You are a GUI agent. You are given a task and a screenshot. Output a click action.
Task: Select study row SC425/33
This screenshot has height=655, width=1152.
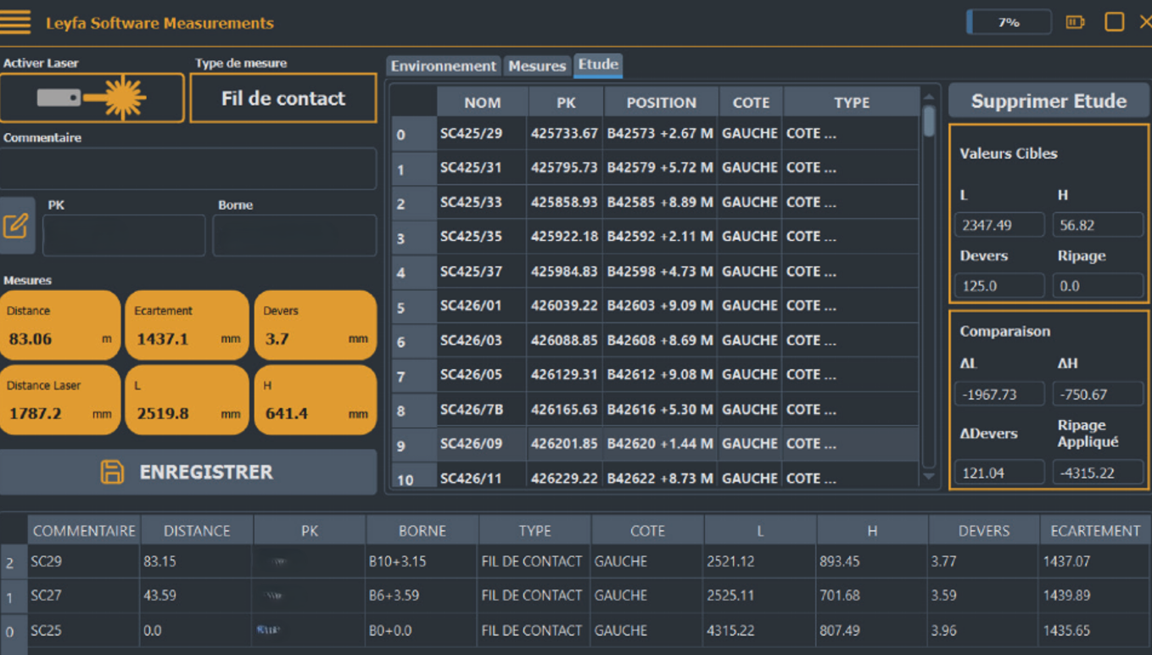click(655, 203)
